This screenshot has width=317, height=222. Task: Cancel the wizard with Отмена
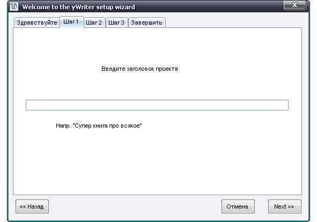[238, 206]
